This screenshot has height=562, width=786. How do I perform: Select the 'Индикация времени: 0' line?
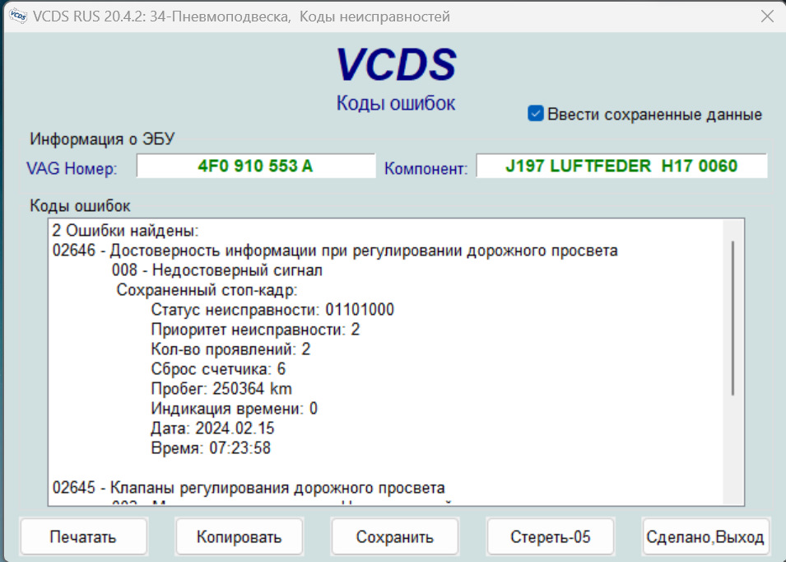[235, 409]
